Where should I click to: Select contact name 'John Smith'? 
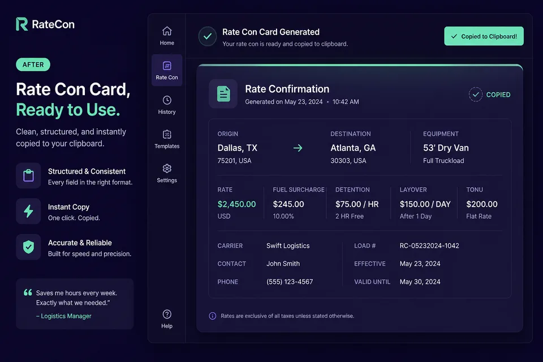283,264
